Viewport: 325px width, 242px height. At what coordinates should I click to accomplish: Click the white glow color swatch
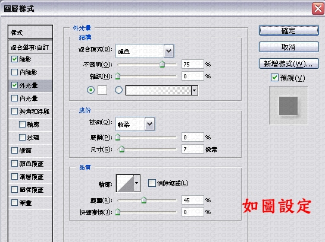102,90
